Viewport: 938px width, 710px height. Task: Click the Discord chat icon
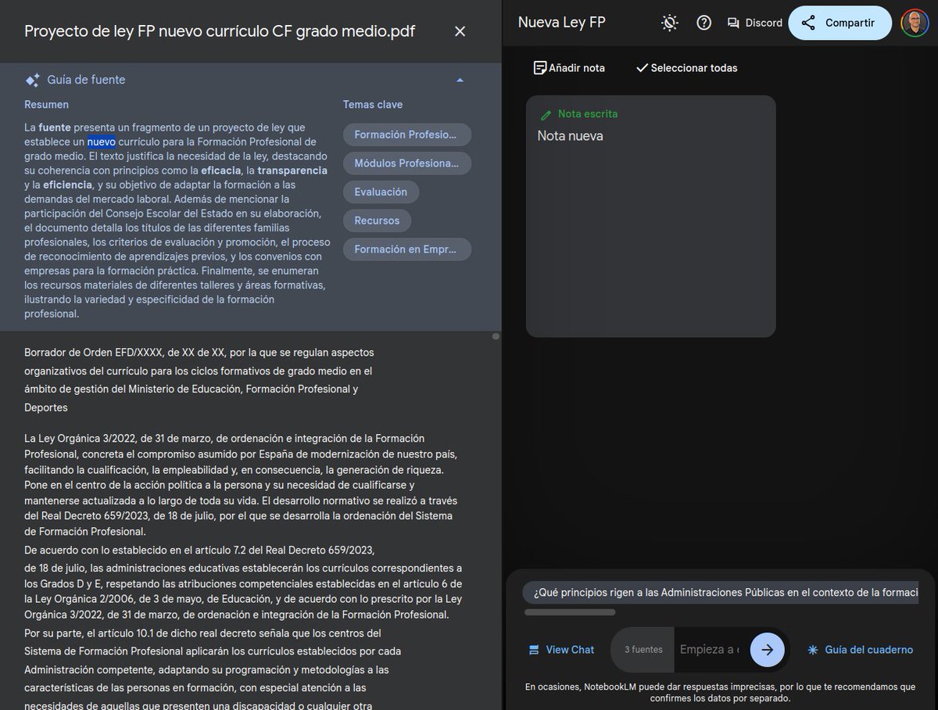point(733,23)
